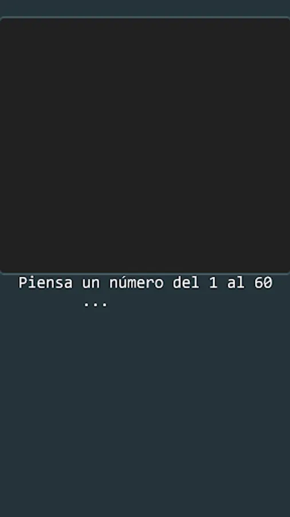
Task: Click the number '1' in the prompt
Action: pyautogui.click(x=213, y=283)
